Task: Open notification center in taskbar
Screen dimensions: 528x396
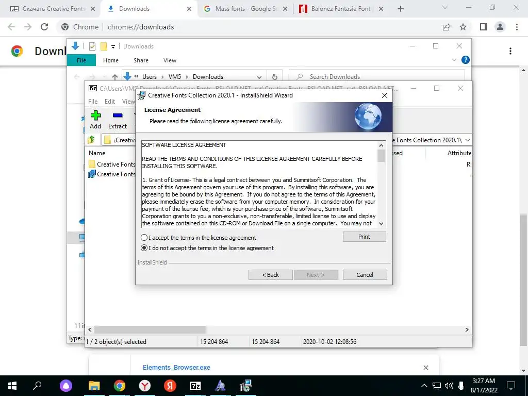Action: coord(511,386)
